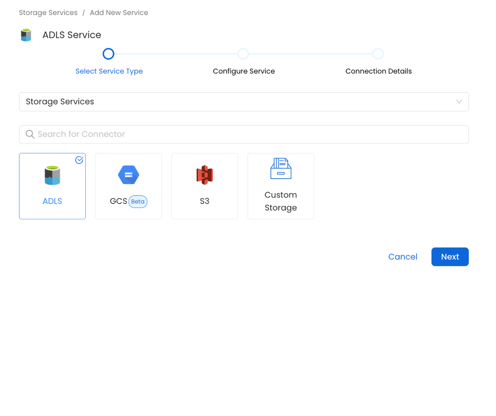Click the Next button

(450, 257)
